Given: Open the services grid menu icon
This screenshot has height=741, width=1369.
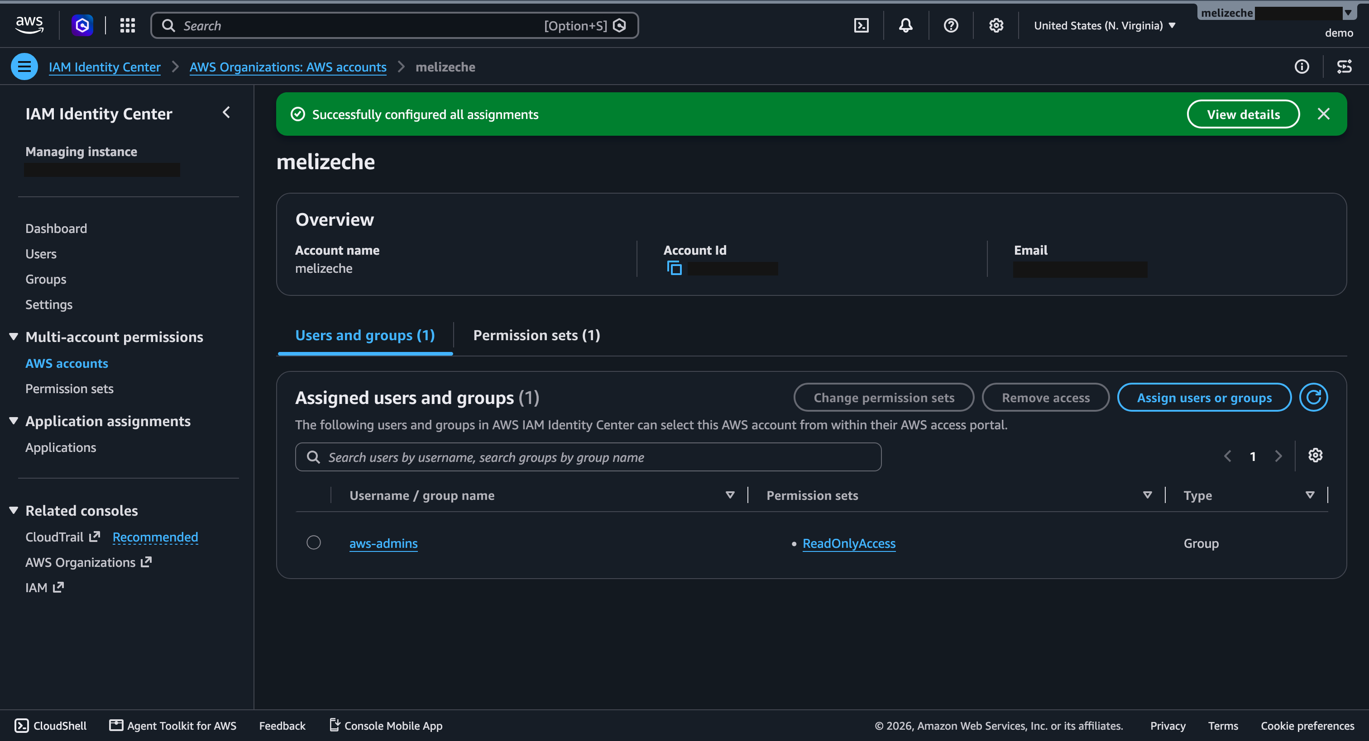Looking at the screenshot, I should (128, 25).
